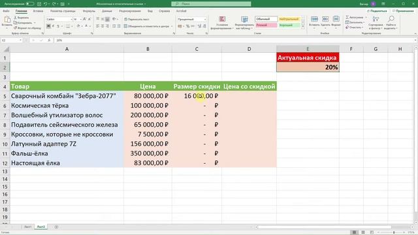The height and width of the screenshot is (235, 418).
Task: Open the number format dropdown
Action: 205,19
